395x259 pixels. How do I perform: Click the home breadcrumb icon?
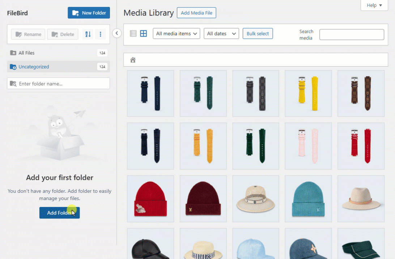(133, 60)
